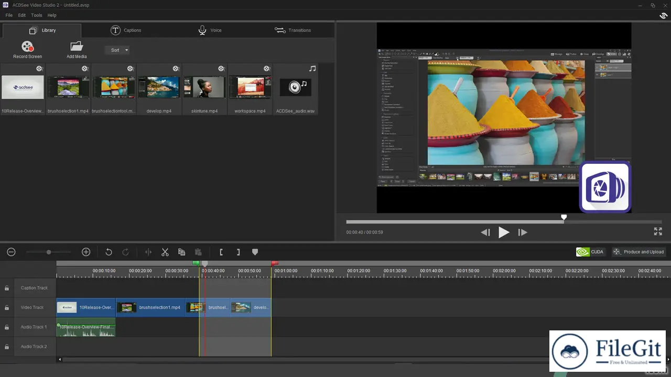Click the Record Screen icon
671x377 pixels.
tap(27, 47)
